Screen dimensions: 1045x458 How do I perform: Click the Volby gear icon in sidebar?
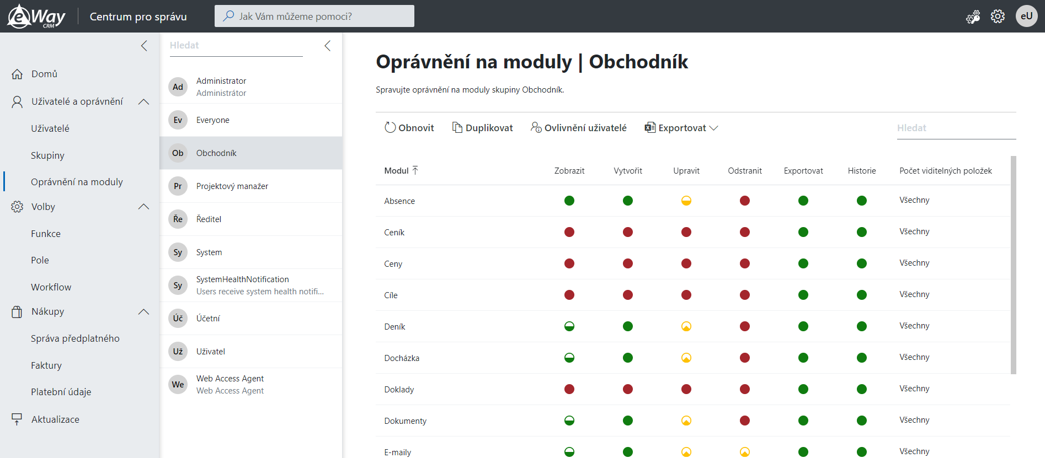[17, 207]
